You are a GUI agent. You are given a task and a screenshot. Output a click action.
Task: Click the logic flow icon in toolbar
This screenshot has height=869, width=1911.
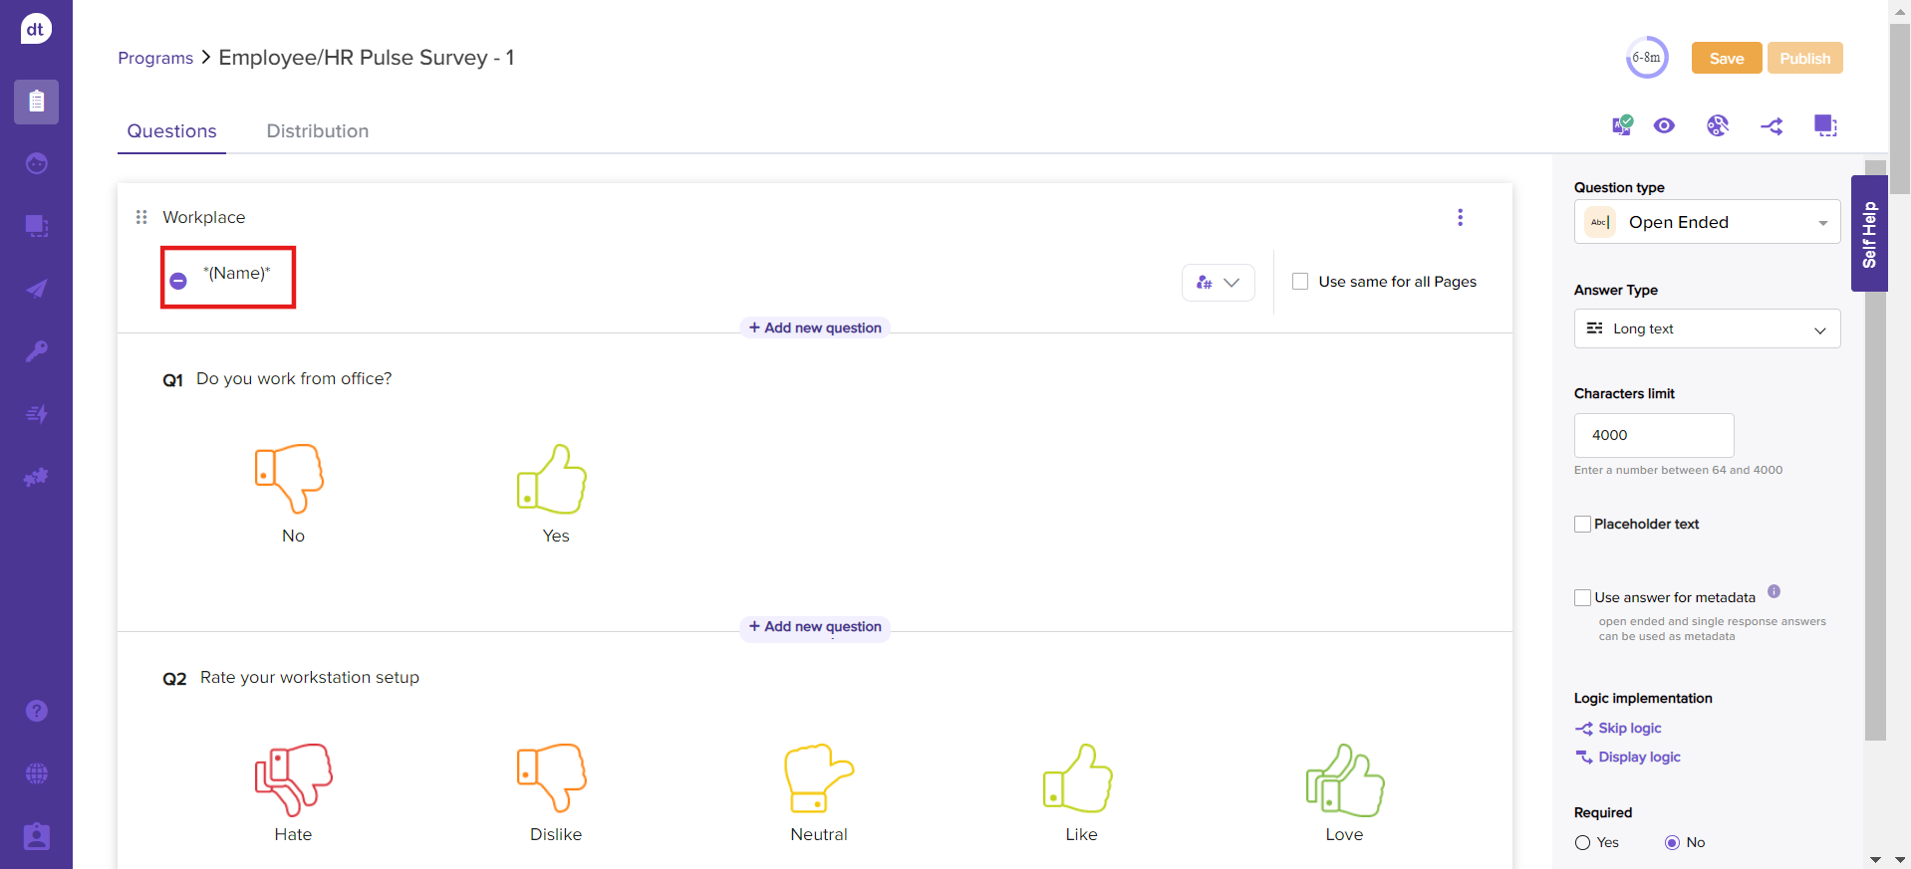click(x=1772, y=126)
